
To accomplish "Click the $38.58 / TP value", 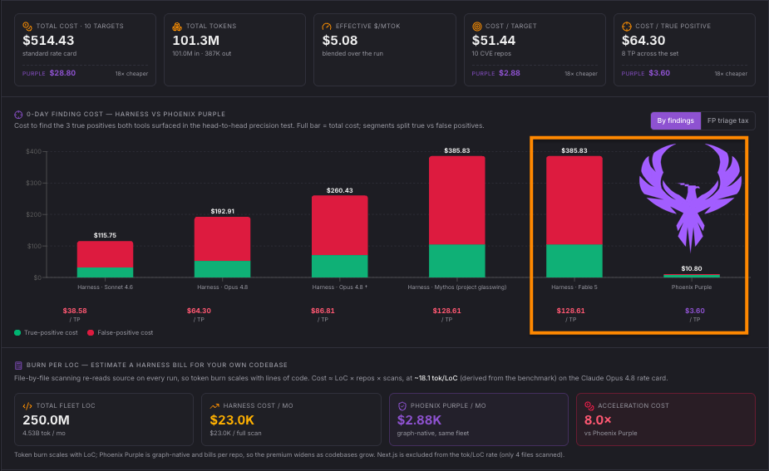I will [75, 311].
